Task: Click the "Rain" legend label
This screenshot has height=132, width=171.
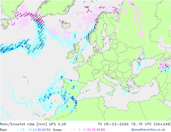Action: 4,130
